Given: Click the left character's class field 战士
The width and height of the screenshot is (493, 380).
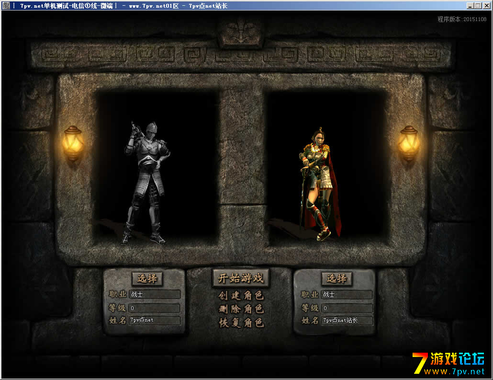Looking at the screenshot, I should [155, 294].
